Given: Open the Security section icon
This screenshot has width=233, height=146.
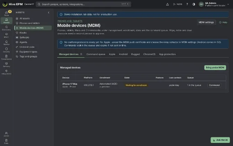Looking at the screenshot, I should click(x=6, y=50).
